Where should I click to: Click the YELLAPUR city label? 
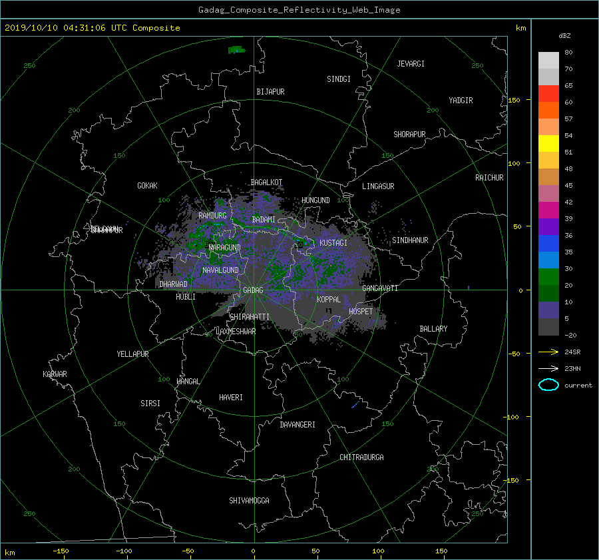pyautogui.click(x=132, y=354)
